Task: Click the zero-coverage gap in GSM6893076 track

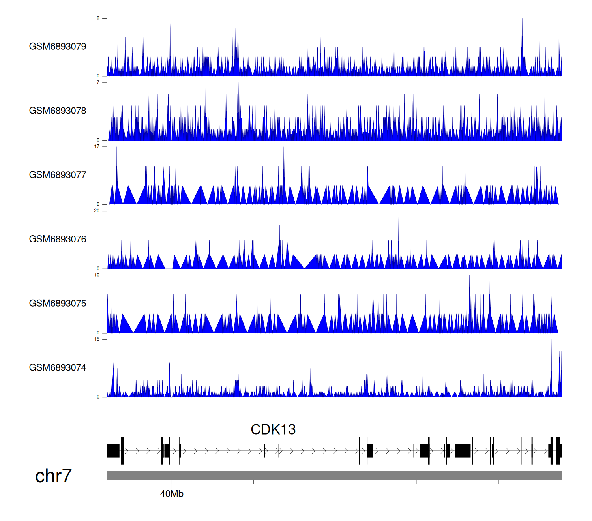Action: pos(169,268)
